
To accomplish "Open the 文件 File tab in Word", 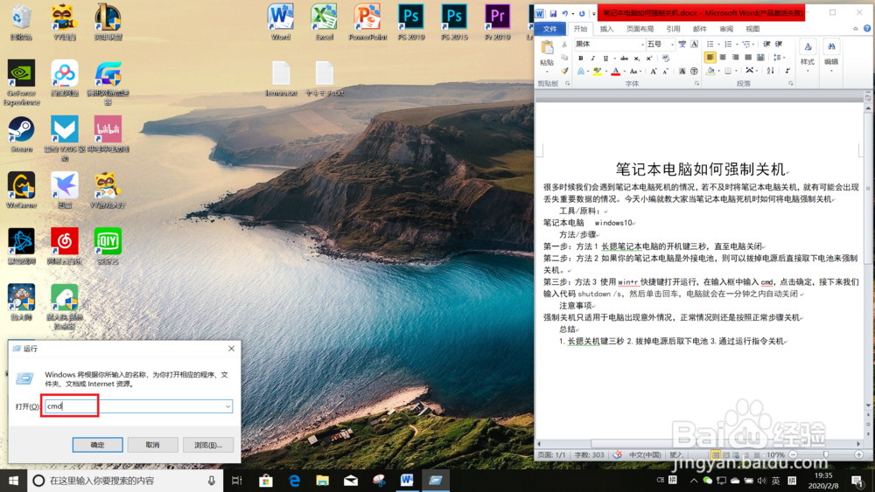I will (x=550, y=29).
